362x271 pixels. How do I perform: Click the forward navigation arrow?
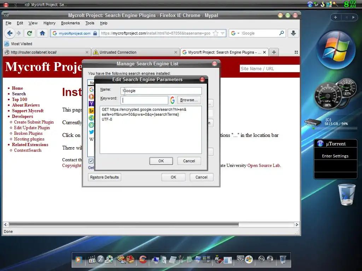pyautogui.click(x=19, y=33)
